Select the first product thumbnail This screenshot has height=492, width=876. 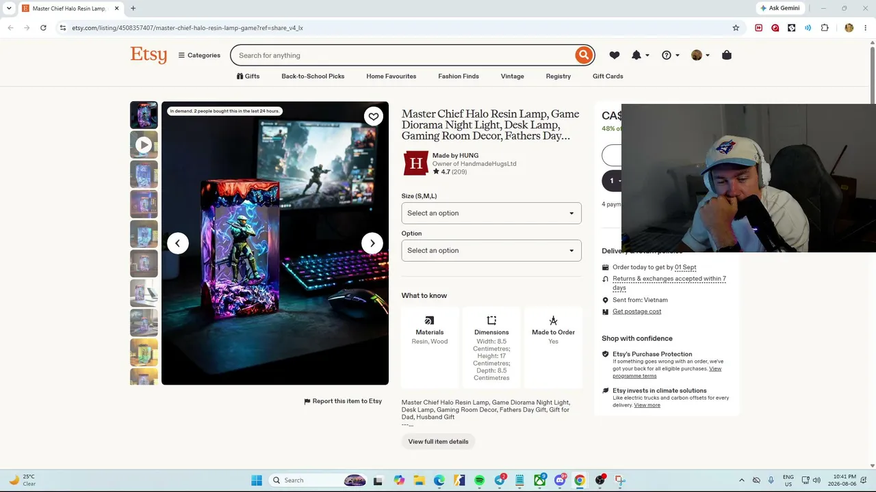(144, 115)
